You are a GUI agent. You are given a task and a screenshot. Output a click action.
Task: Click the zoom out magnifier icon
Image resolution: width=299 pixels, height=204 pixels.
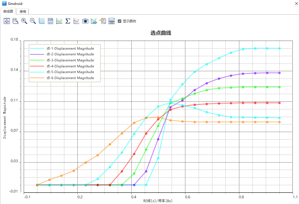coord(33,21)
